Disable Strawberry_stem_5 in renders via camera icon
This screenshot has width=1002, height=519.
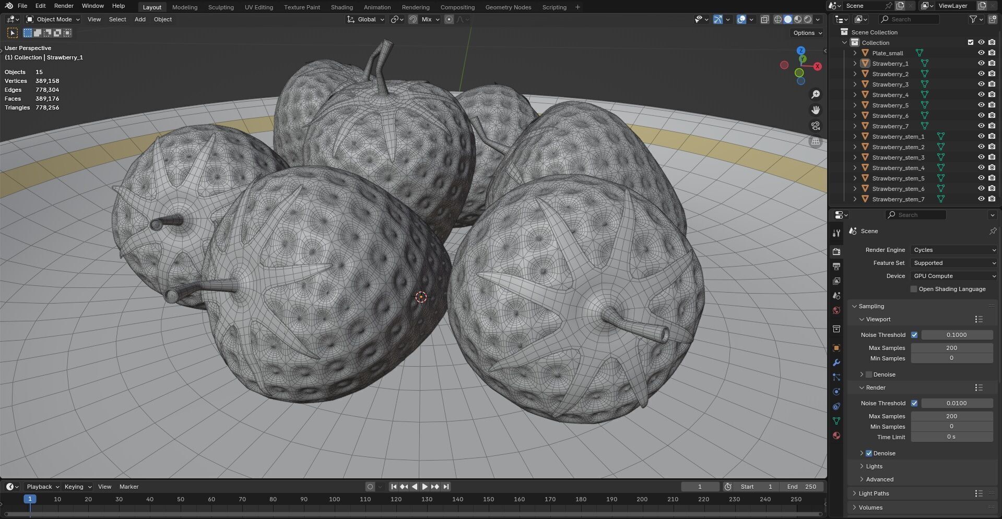(x=992, y=178)
